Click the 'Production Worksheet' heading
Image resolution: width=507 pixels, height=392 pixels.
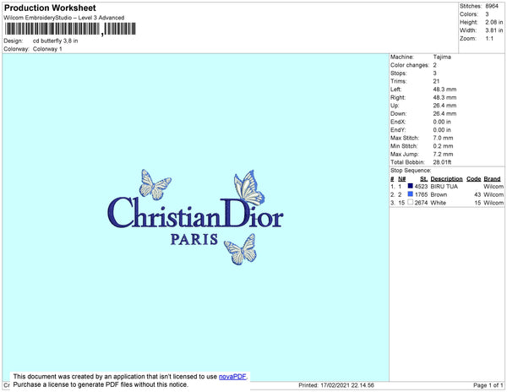[50, 8]
